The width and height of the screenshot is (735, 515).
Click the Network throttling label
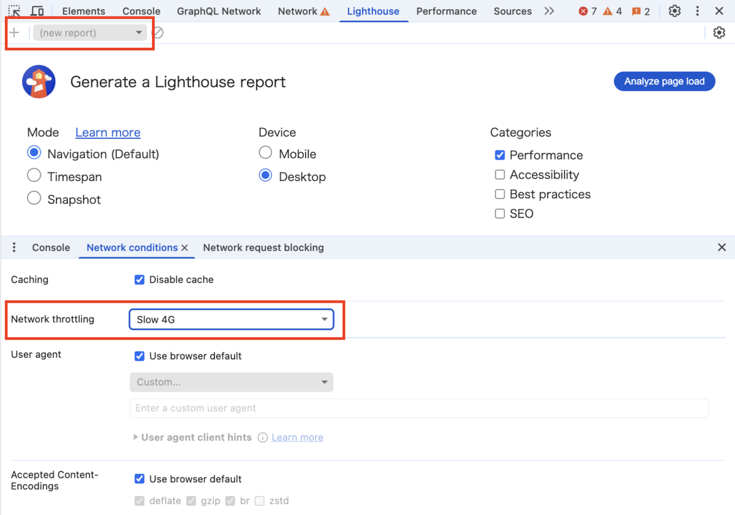[53, 319]
